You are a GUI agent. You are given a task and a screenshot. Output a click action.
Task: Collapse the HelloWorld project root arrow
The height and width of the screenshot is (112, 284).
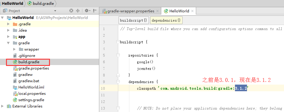(x=2, y=18)
